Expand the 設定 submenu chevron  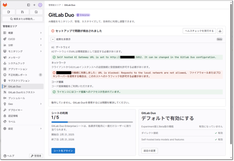click(x=41, y=129)
